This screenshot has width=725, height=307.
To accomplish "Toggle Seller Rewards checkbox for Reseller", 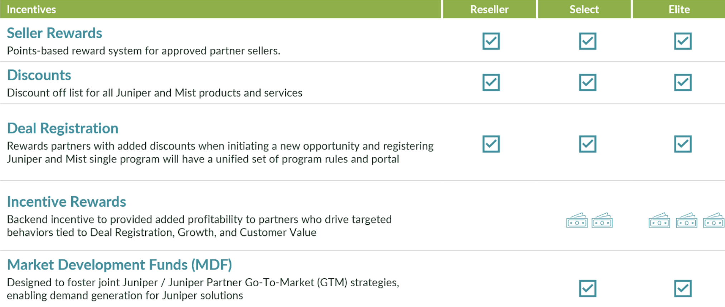I will pos(491,41).
